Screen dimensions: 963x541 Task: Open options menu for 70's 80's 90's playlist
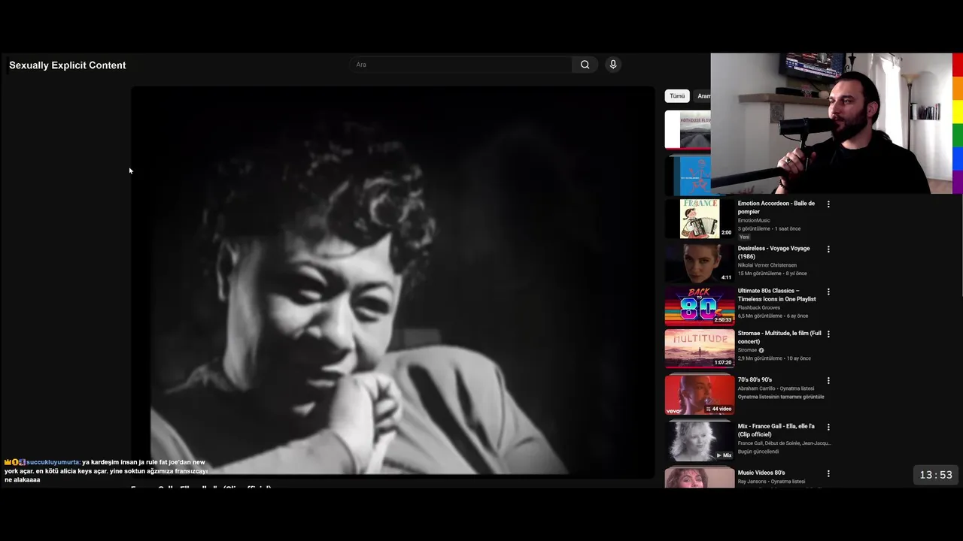tap(828, 380)
